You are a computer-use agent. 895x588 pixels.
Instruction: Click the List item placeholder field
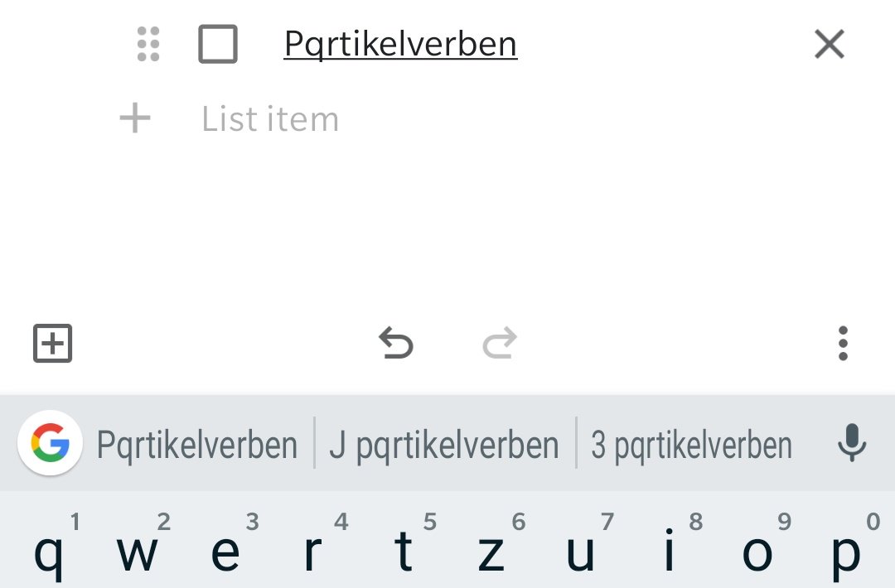[270, 119]
